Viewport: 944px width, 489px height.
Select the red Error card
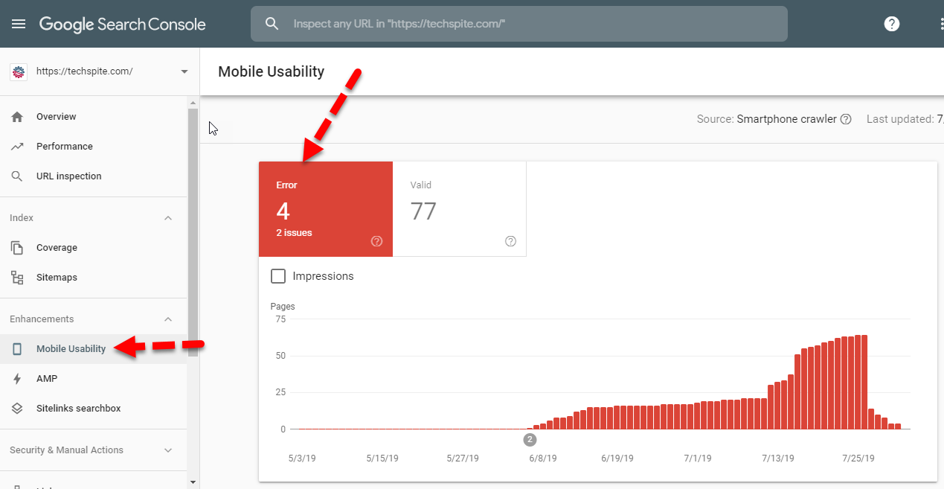pyautogui.click(x=325, y=209)
